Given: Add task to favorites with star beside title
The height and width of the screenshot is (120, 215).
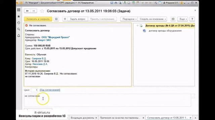Looking at the screenshot, I should coord(42,11).
